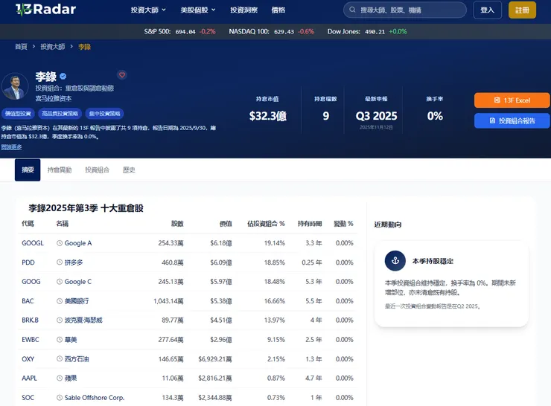The image size is (551, 406).
Task: Click the clock icon beside 拼多多
Action: click(60, 262)
